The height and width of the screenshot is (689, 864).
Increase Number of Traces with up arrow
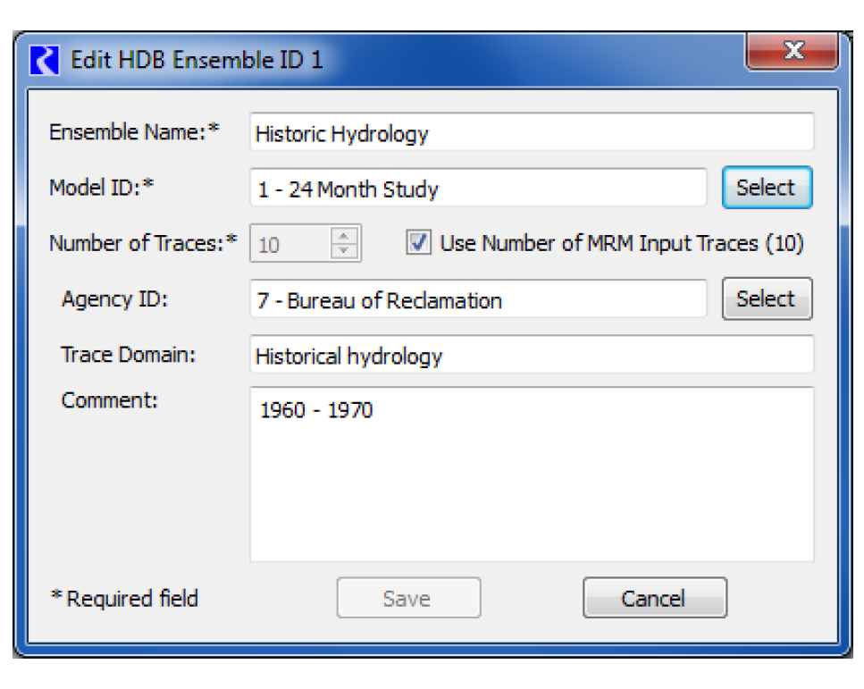coord(345,236)
